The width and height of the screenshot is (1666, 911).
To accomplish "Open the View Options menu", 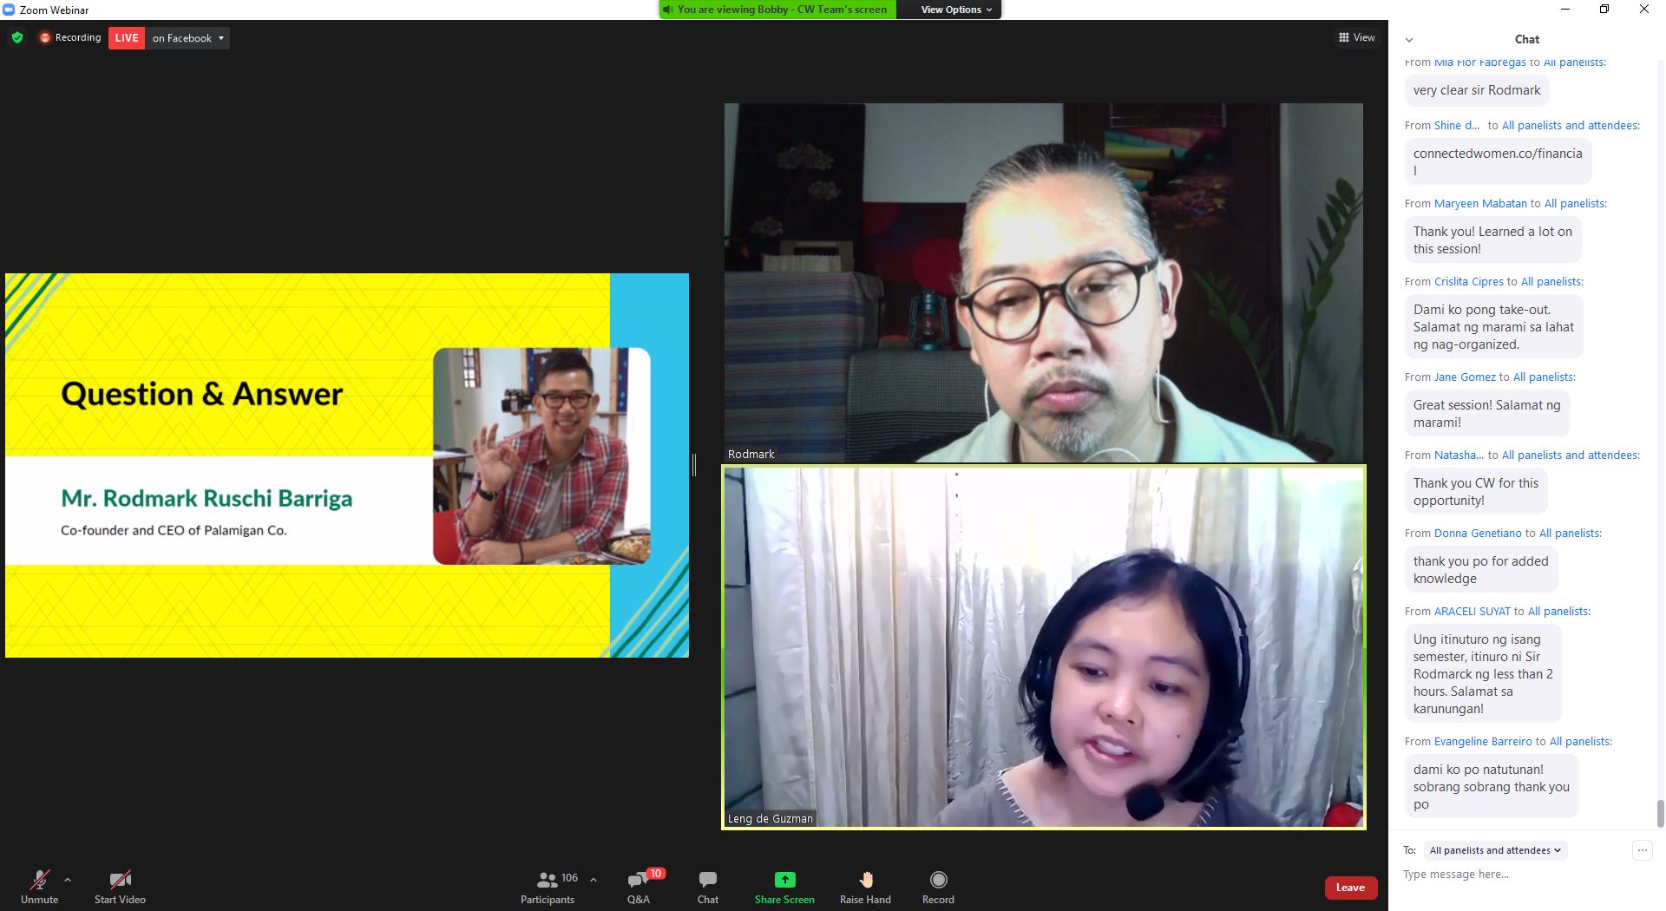I will click(956, 10).
